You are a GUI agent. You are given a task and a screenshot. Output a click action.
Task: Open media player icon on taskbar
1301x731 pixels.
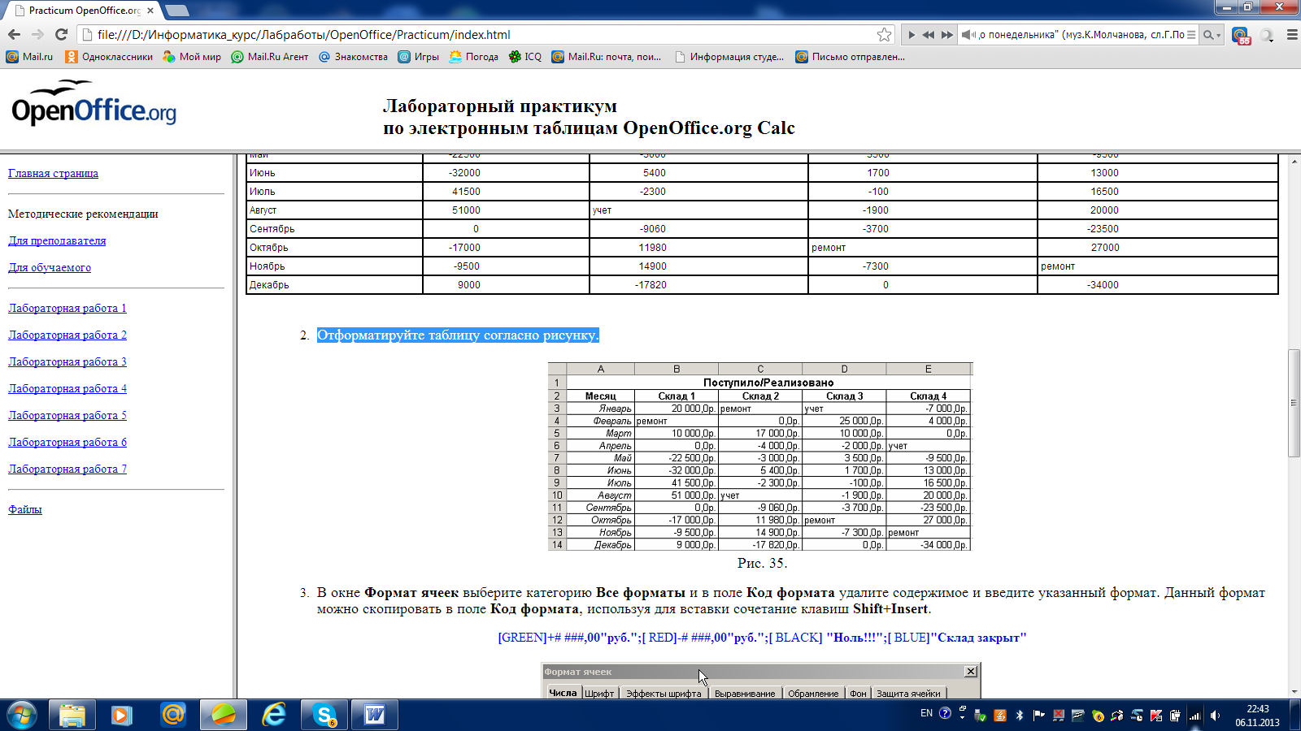122,715
